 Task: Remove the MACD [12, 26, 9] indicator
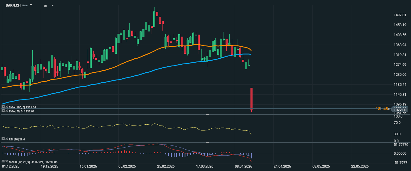coord(7,162)
